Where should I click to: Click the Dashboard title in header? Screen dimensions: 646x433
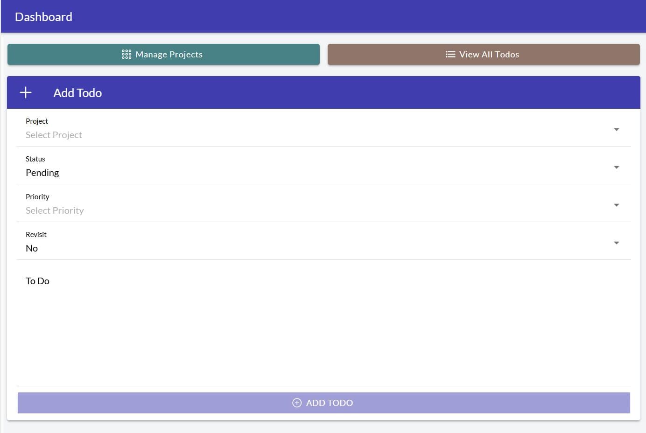click(43, 17)
